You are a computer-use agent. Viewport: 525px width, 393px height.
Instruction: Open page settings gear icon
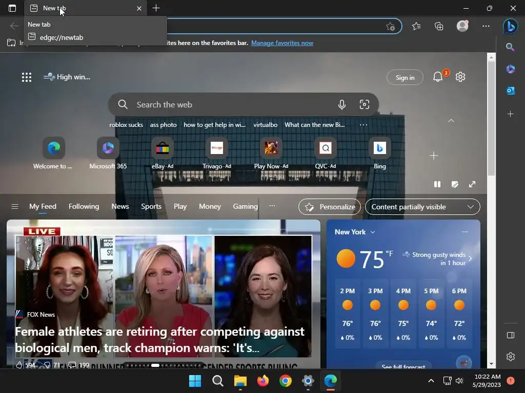460,77
